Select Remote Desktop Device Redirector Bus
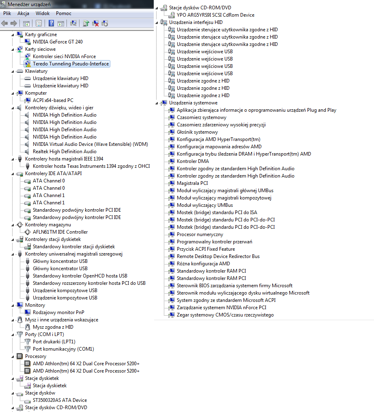Viewport: 374px width, 412px height. (x=218, y=256)
